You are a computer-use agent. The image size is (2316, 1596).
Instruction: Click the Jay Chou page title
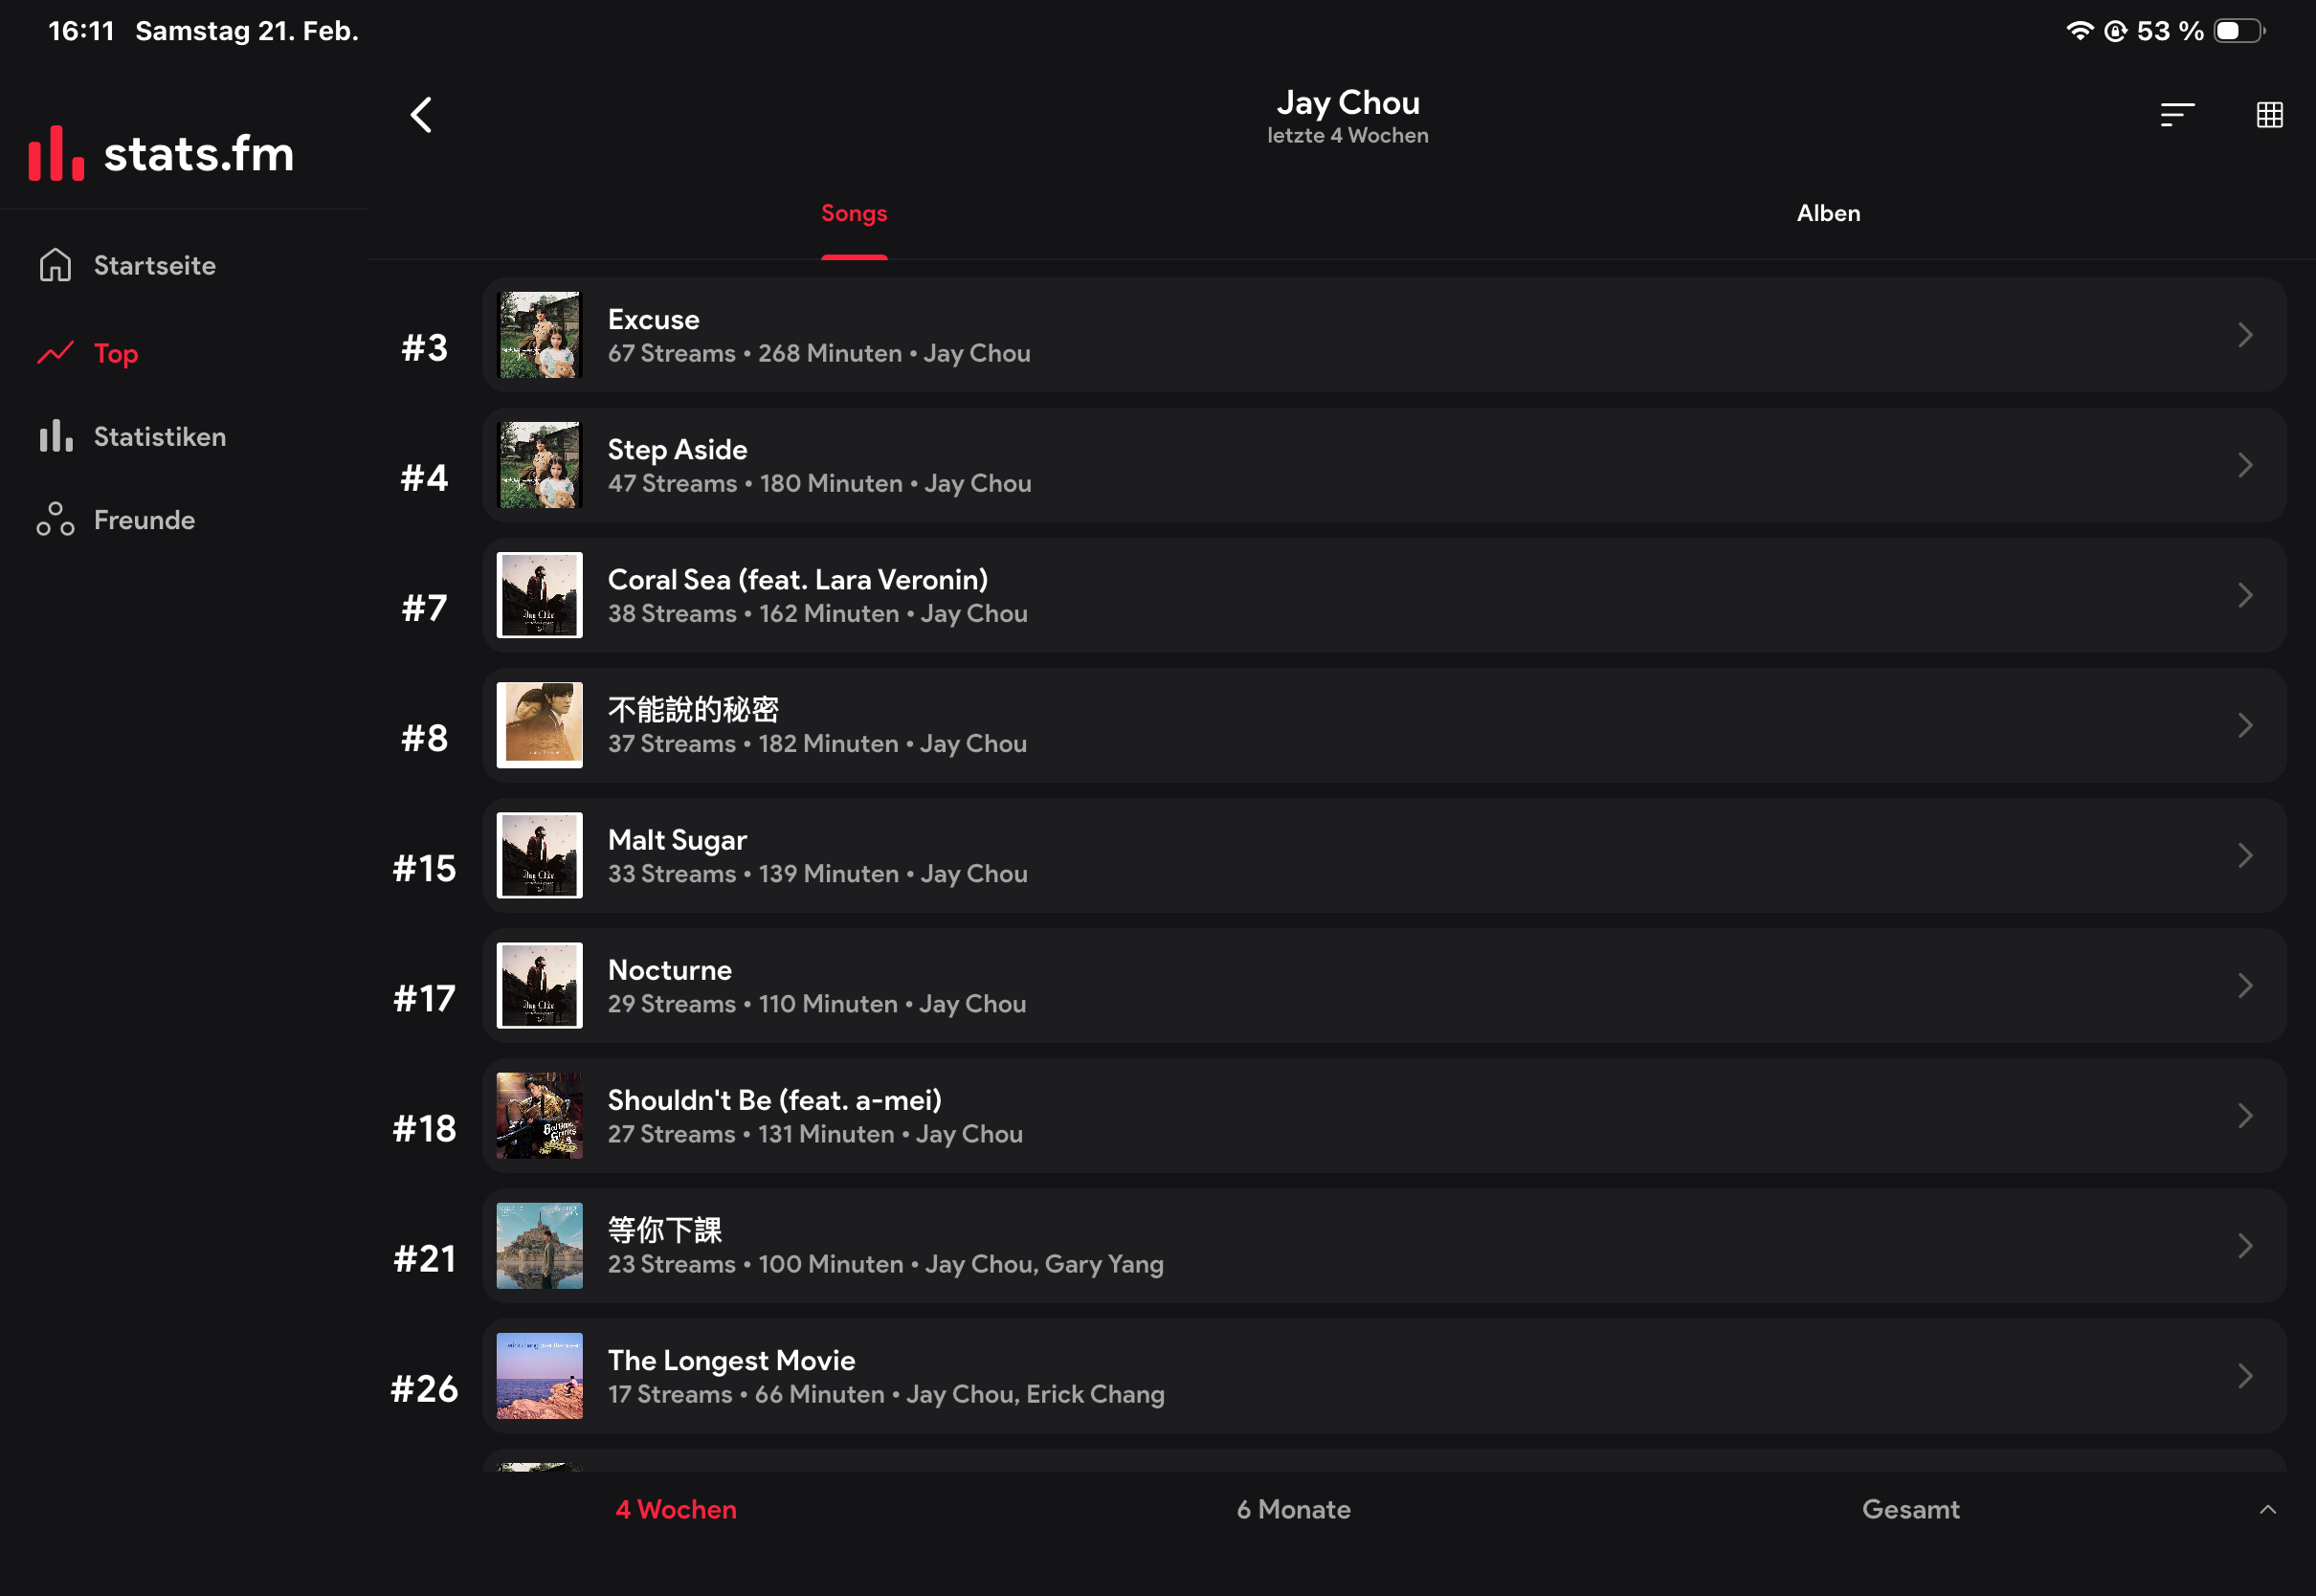pos(1348,102)
